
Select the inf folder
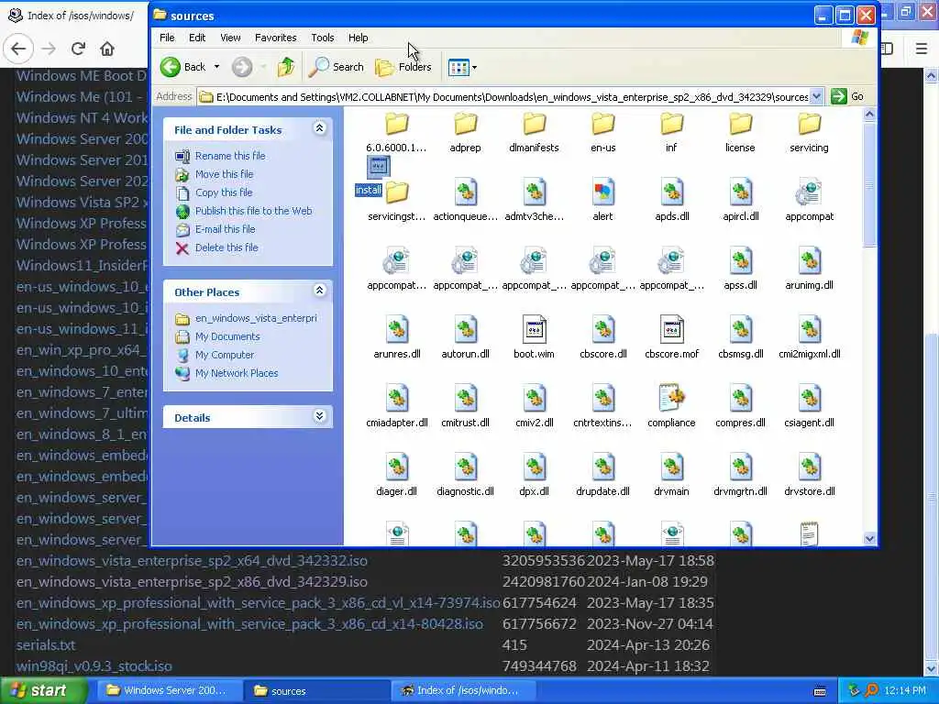671,133
